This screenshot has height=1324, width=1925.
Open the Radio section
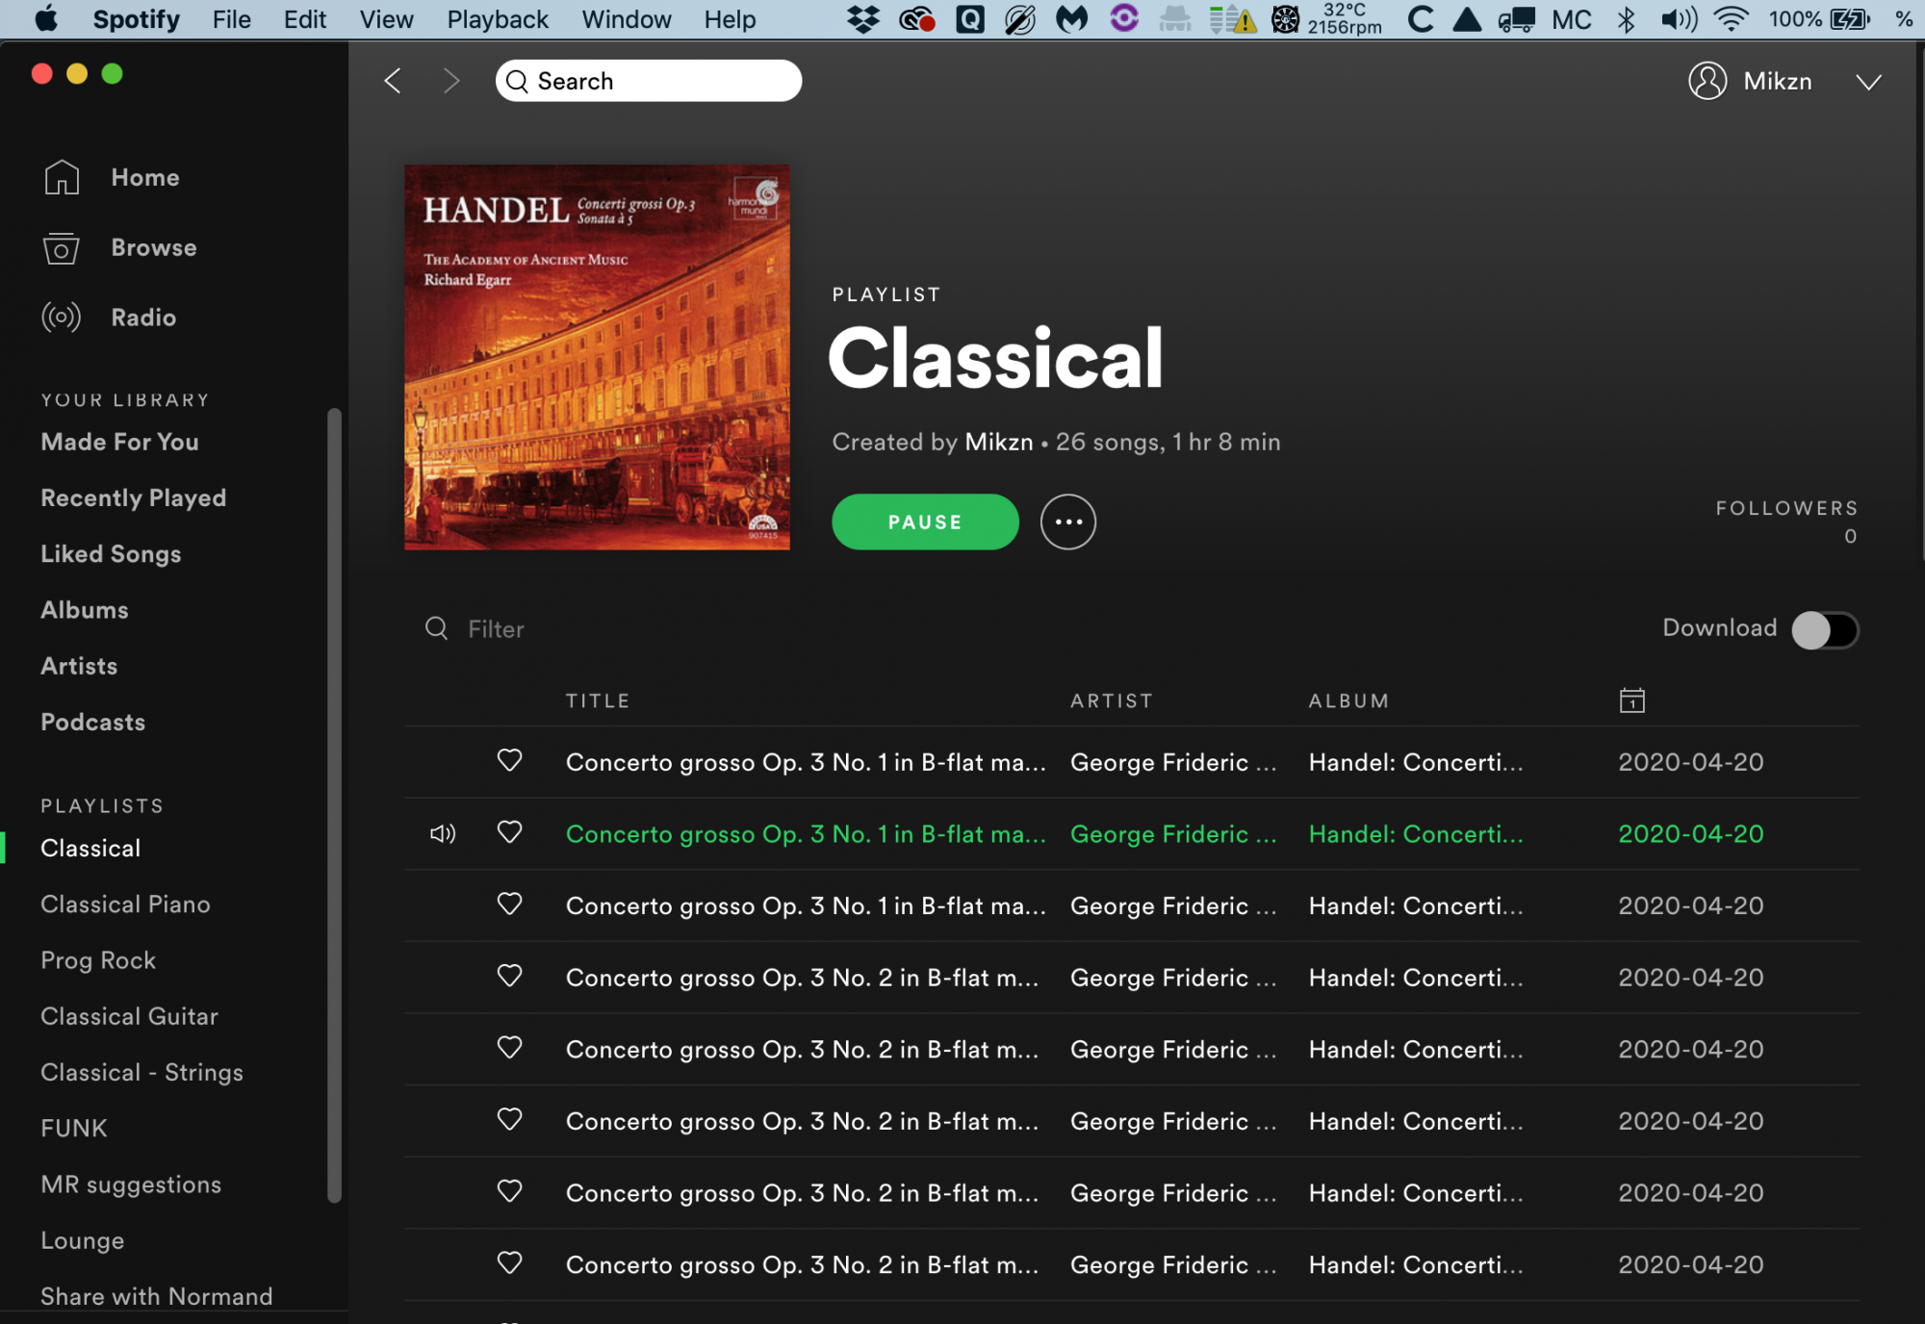pyautogui.click(x=142, y=318)
